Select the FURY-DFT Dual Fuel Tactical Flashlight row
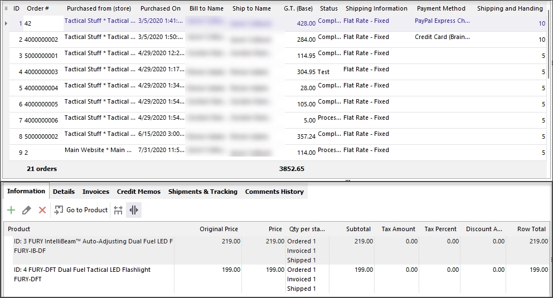Image resolution: width=553 pixels, height=298 pixels. 277,279
